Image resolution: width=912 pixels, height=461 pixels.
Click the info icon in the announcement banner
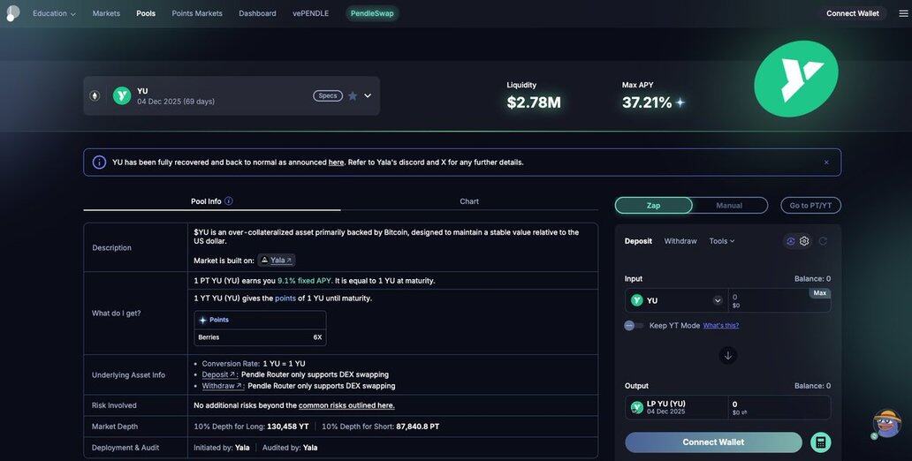click(x=100, y=162)
